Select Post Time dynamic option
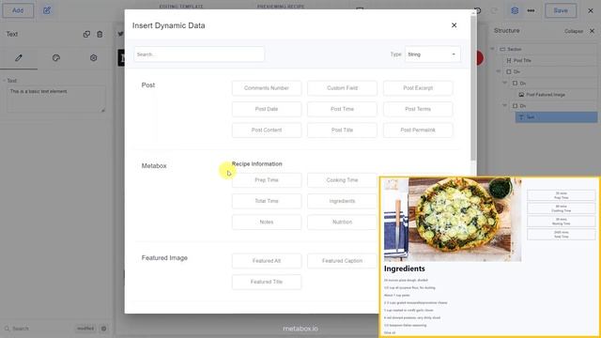The width and height of the screenshot is (601, 338). tap(342, 109)
